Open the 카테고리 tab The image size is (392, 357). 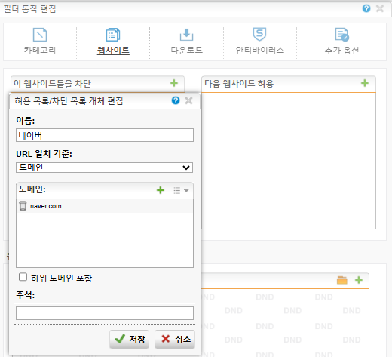(x=40, y=42)
